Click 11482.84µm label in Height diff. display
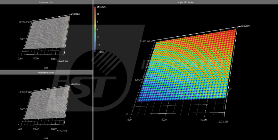The height and width of the screenshot is (140, 278). coord(146,42)
